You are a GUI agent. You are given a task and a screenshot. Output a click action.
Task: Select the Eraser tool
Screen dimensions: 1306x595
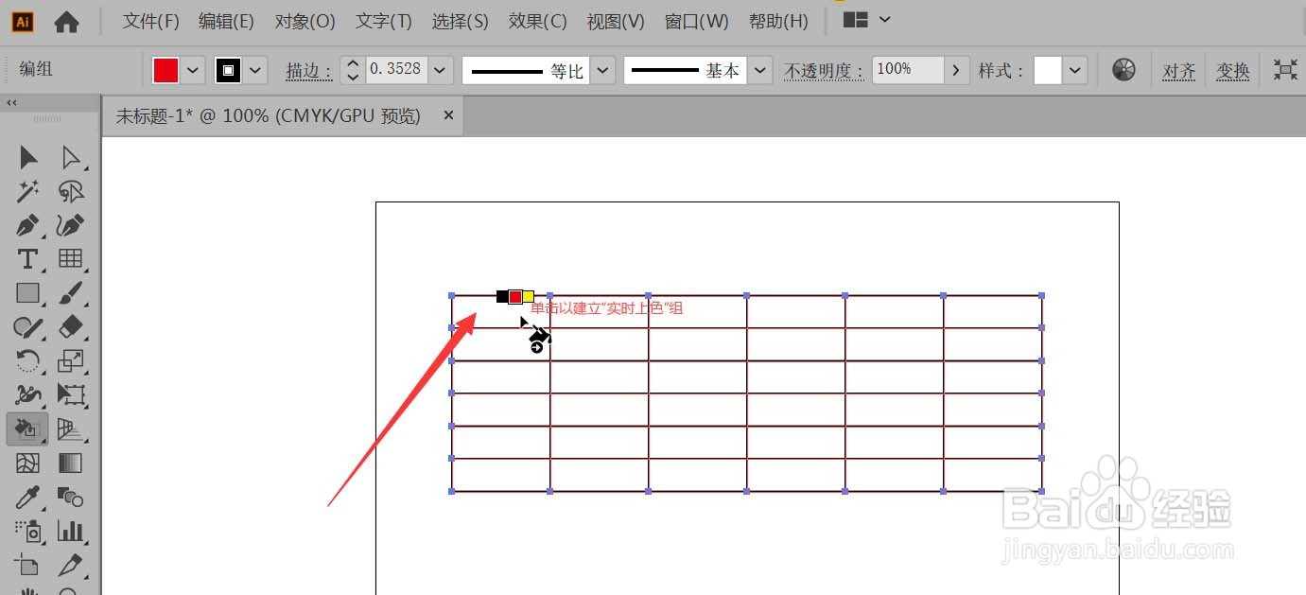[71, 327]
